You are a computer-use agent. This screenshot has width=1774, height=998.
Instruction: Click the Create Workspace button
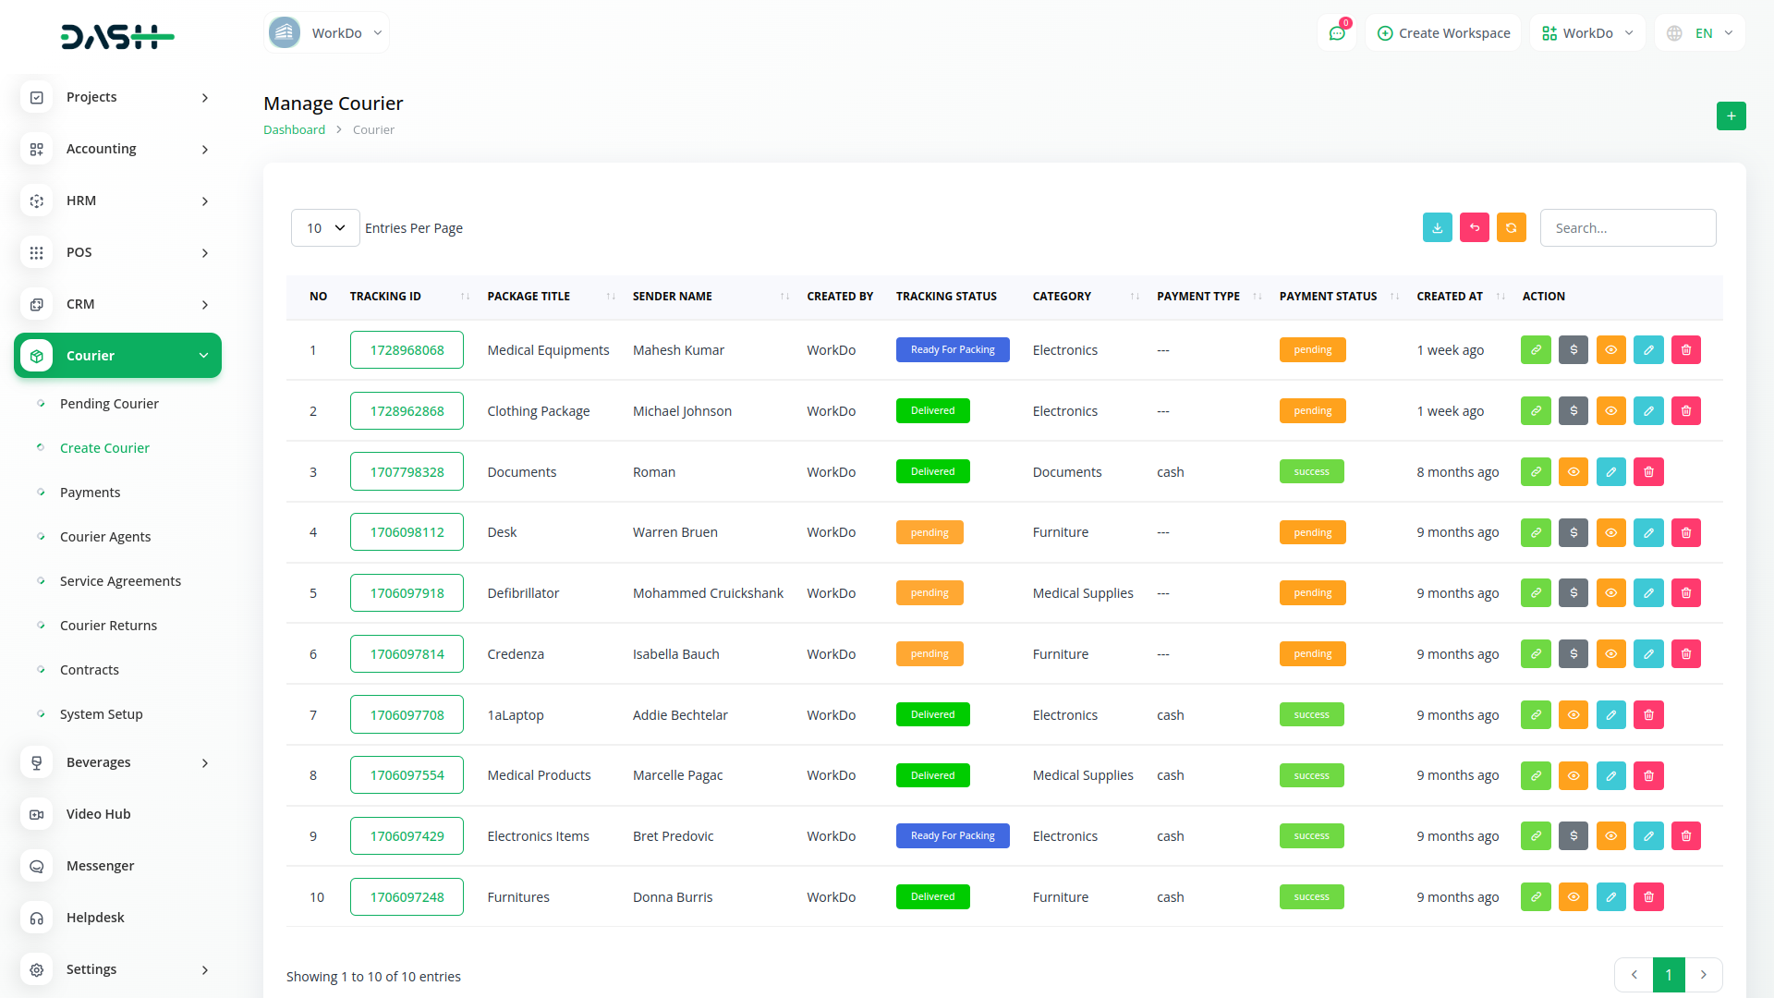click(x=1443, y=33)
